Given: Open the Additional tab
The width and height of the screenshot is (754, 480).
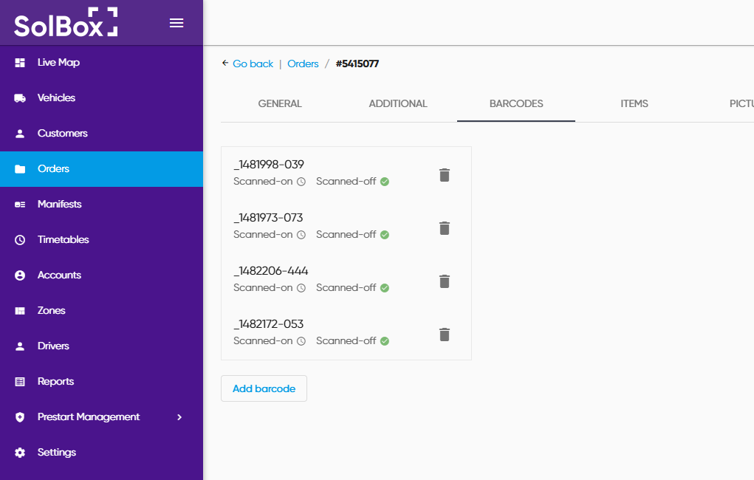Looking at the screenshot, I should (x=398, y=104).
